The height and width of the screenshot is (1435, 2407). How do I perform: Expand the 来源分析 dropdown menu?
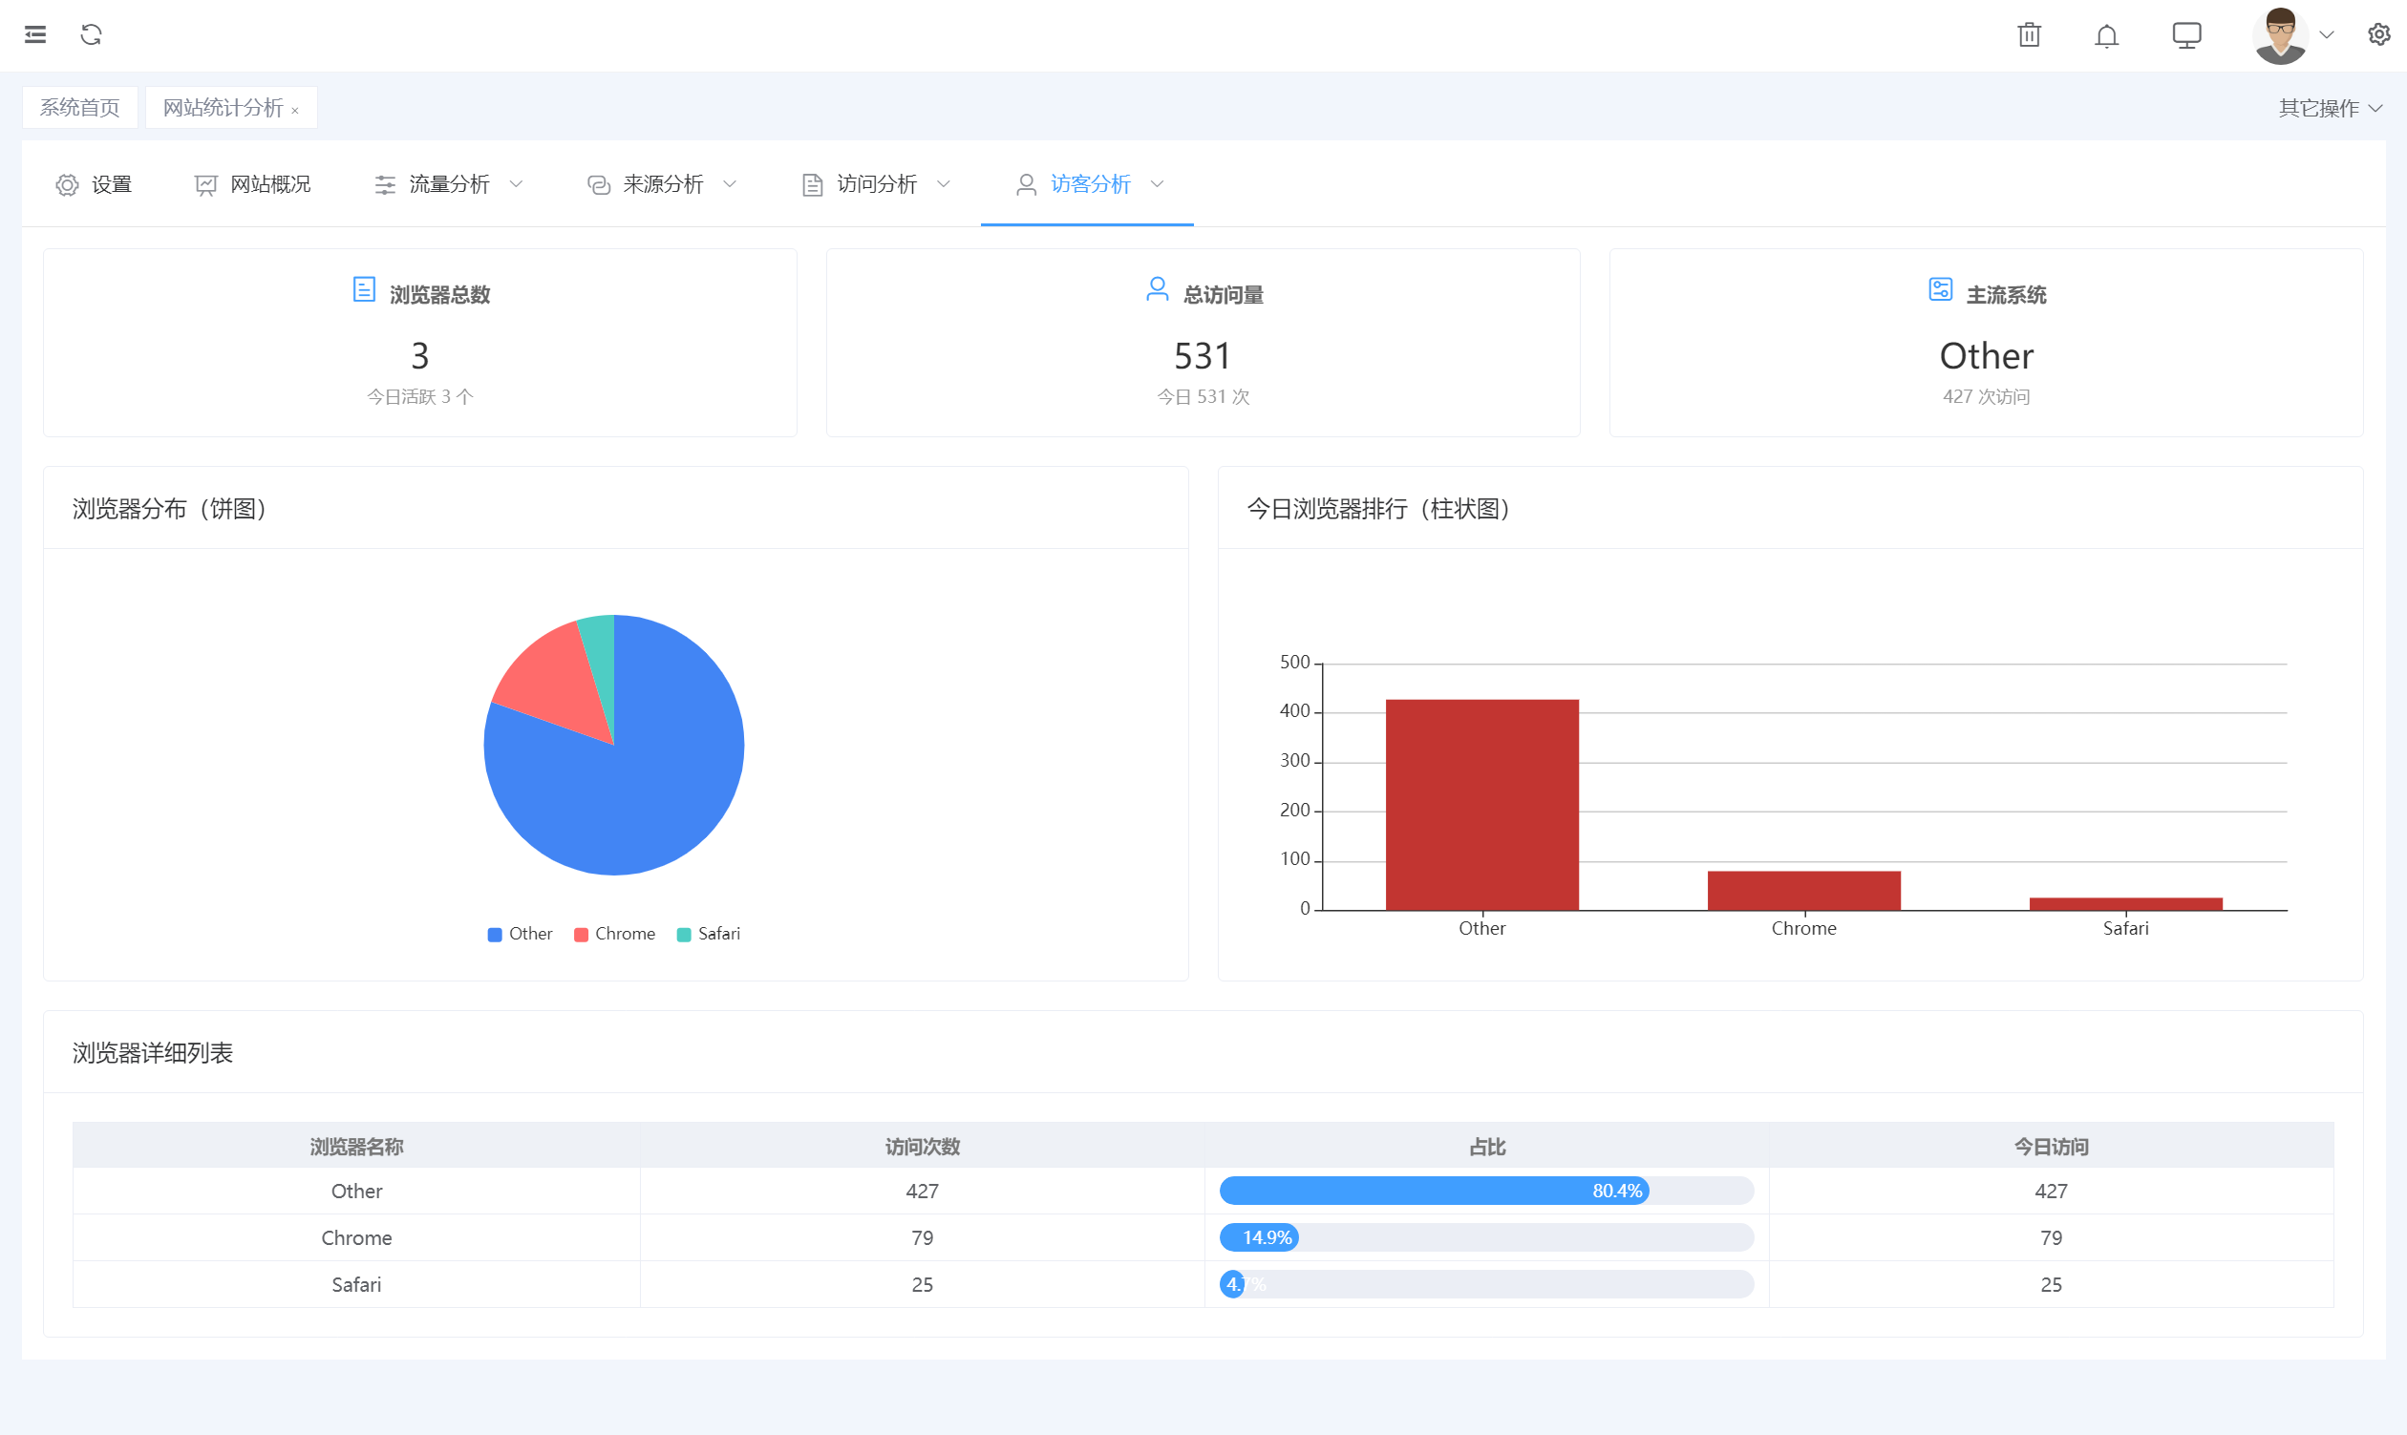663,183
